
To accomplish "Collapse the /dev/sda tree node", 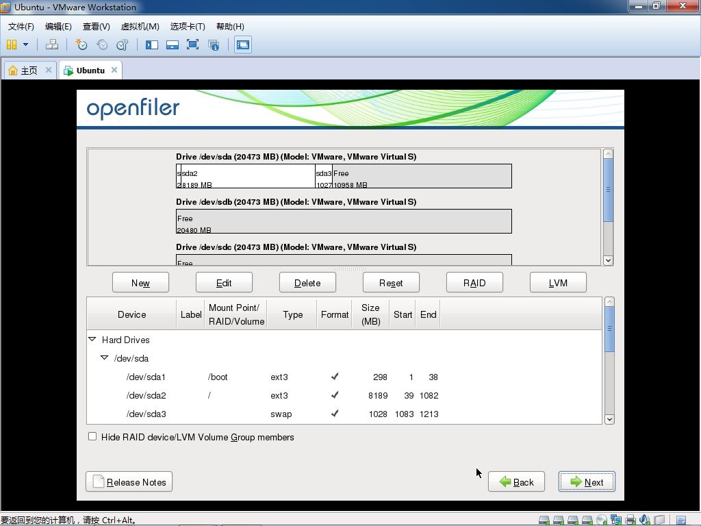I will (x=104, y=358).
